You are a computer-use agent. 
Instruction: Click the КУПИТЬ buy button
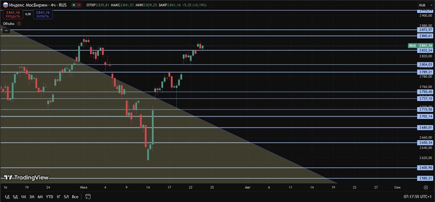43,14
